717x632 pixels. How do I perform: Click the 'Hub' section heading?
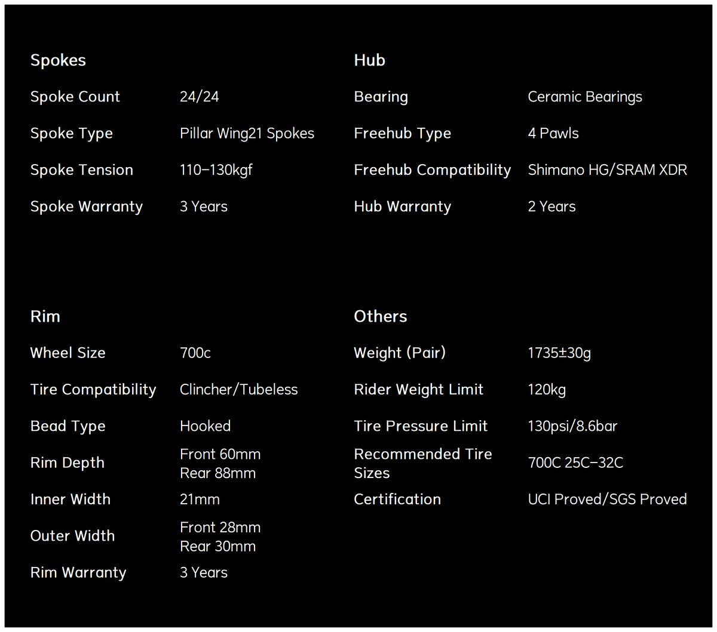click(369, 60)
